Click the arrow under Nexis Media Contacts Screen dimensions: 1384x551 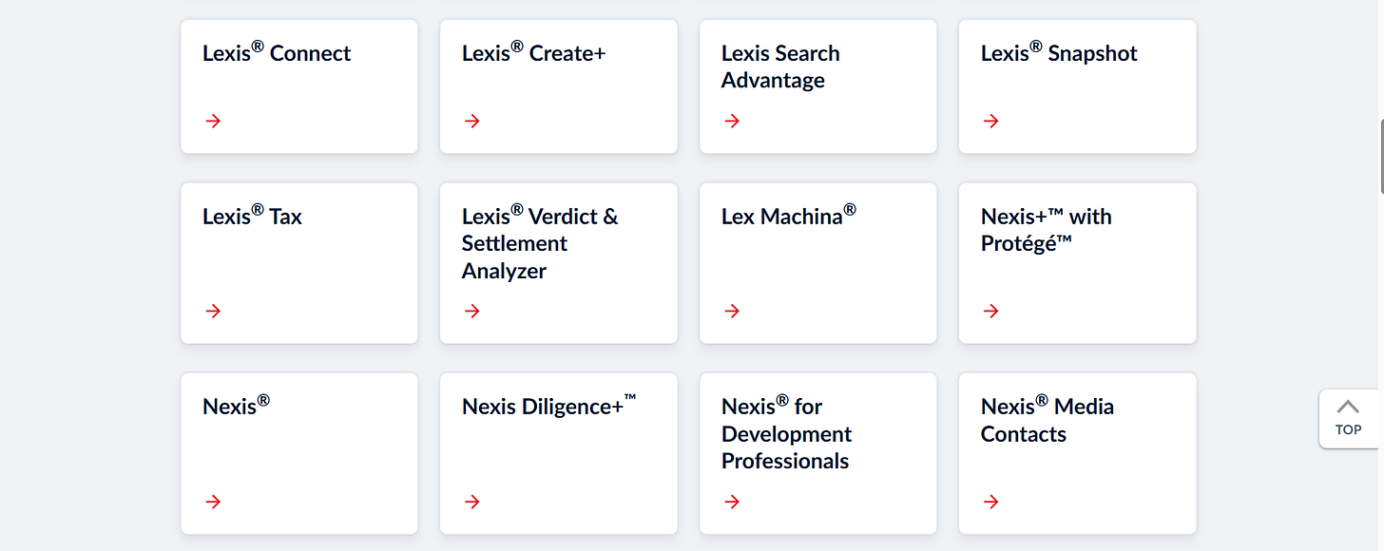click(x=991, y=502)
